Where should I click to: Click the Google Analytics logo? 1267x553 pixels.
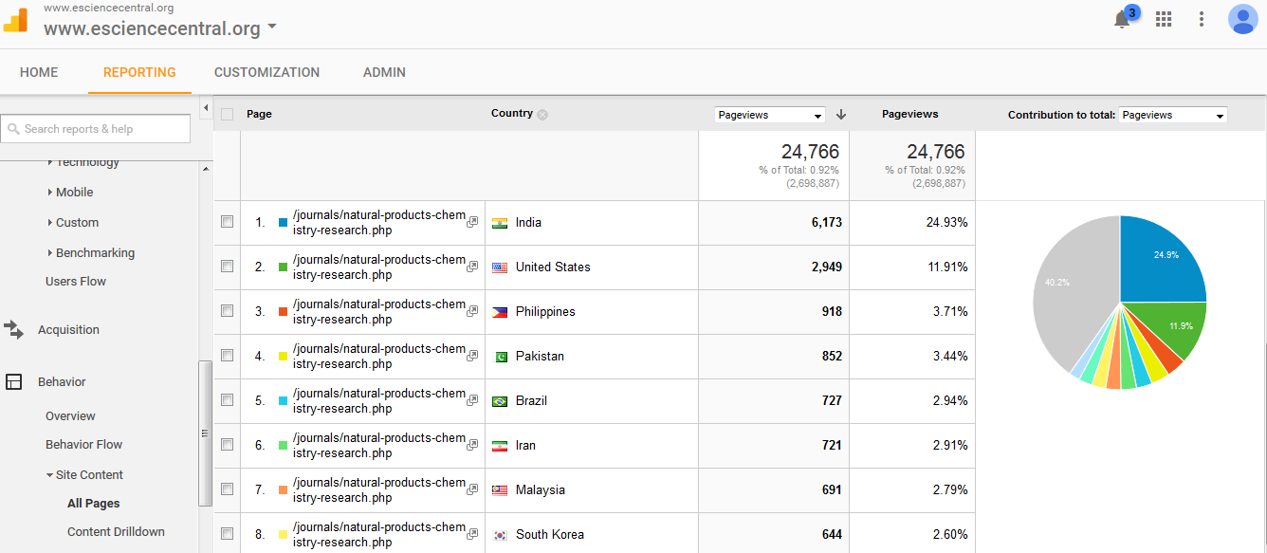(x=16, y=20)
